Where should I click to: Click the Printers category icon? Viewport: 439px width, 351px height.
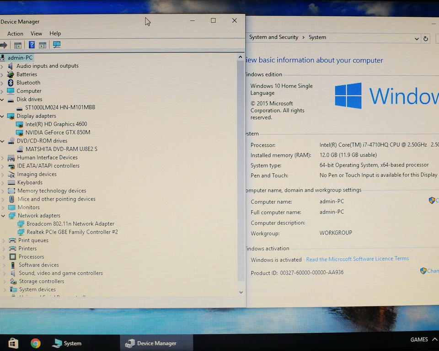pos(12,248)
